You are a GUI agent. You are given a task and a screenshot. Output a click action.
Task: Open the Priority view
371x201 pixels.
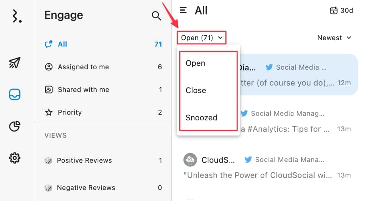point(70,112)
